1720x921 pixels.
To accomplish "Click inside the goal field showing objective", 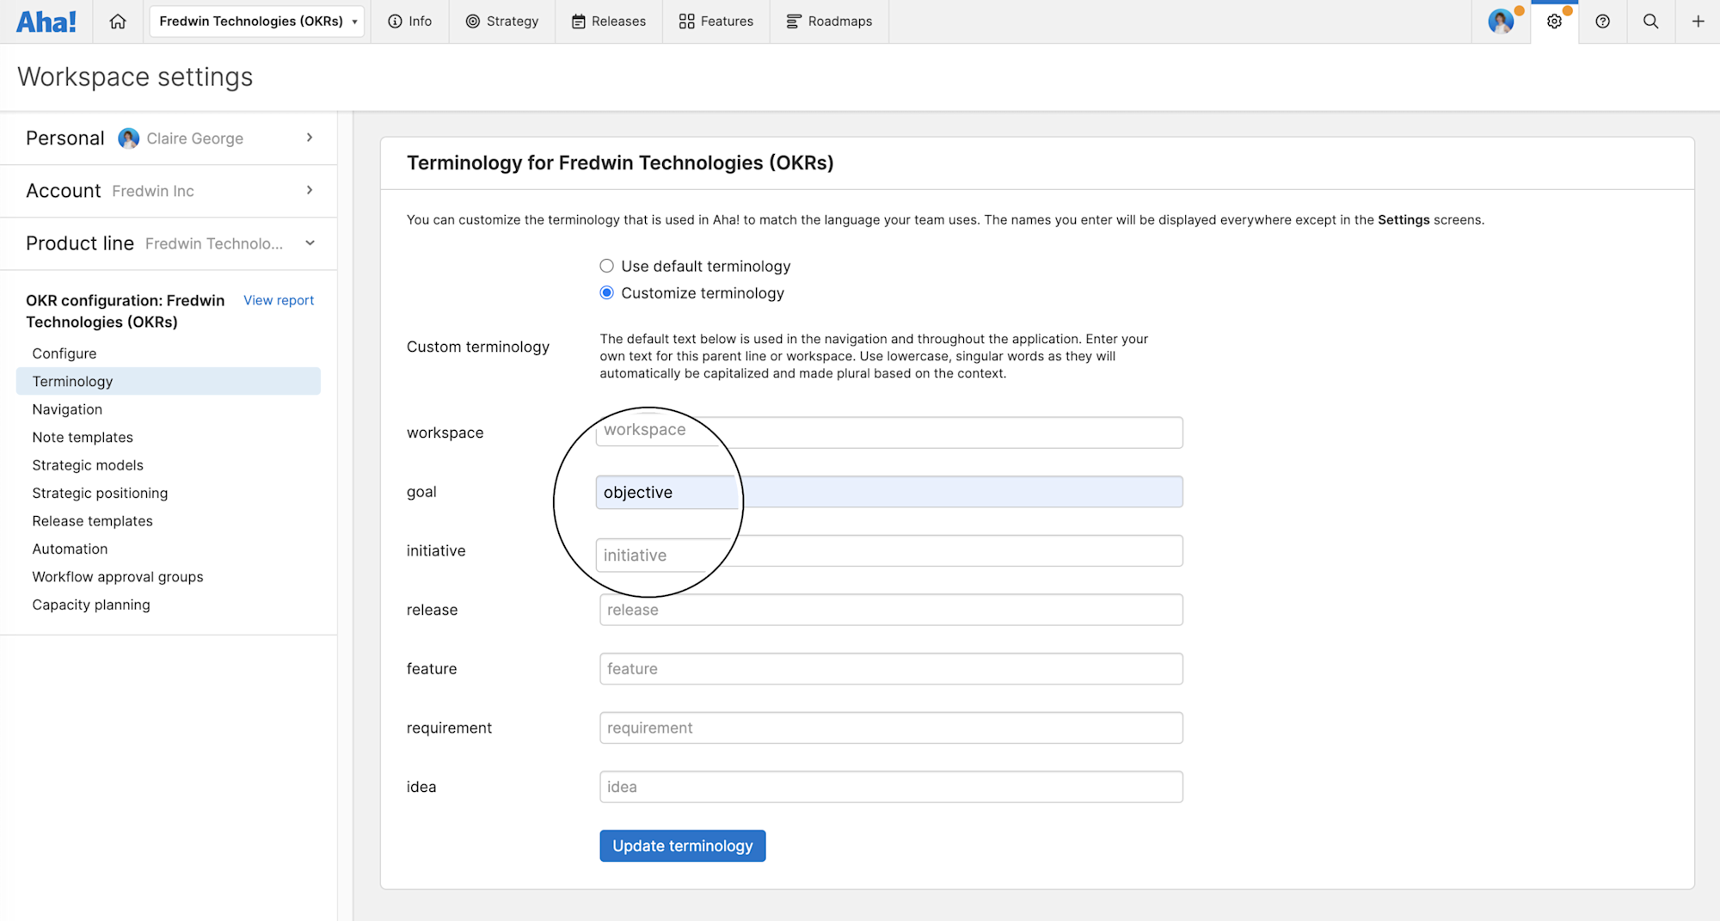I will pos(890,491).
